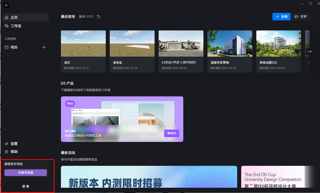Click the 升级专业版 upgrade button
Screen dimensions: 320x193
(x=26, y=173)
